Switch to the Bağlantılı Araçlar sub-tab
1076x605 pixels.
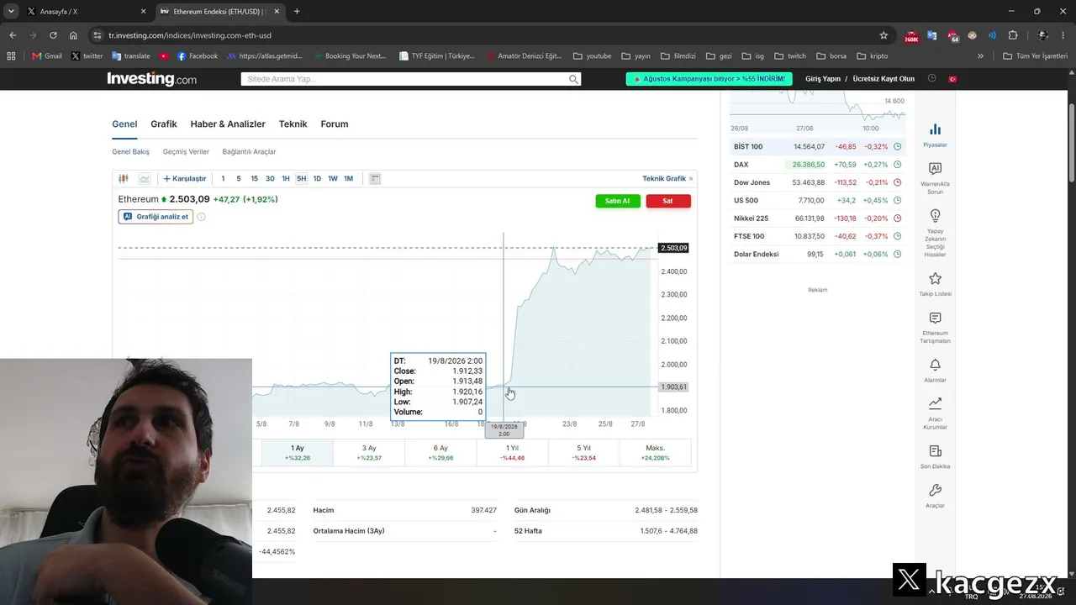click(249, 152)
